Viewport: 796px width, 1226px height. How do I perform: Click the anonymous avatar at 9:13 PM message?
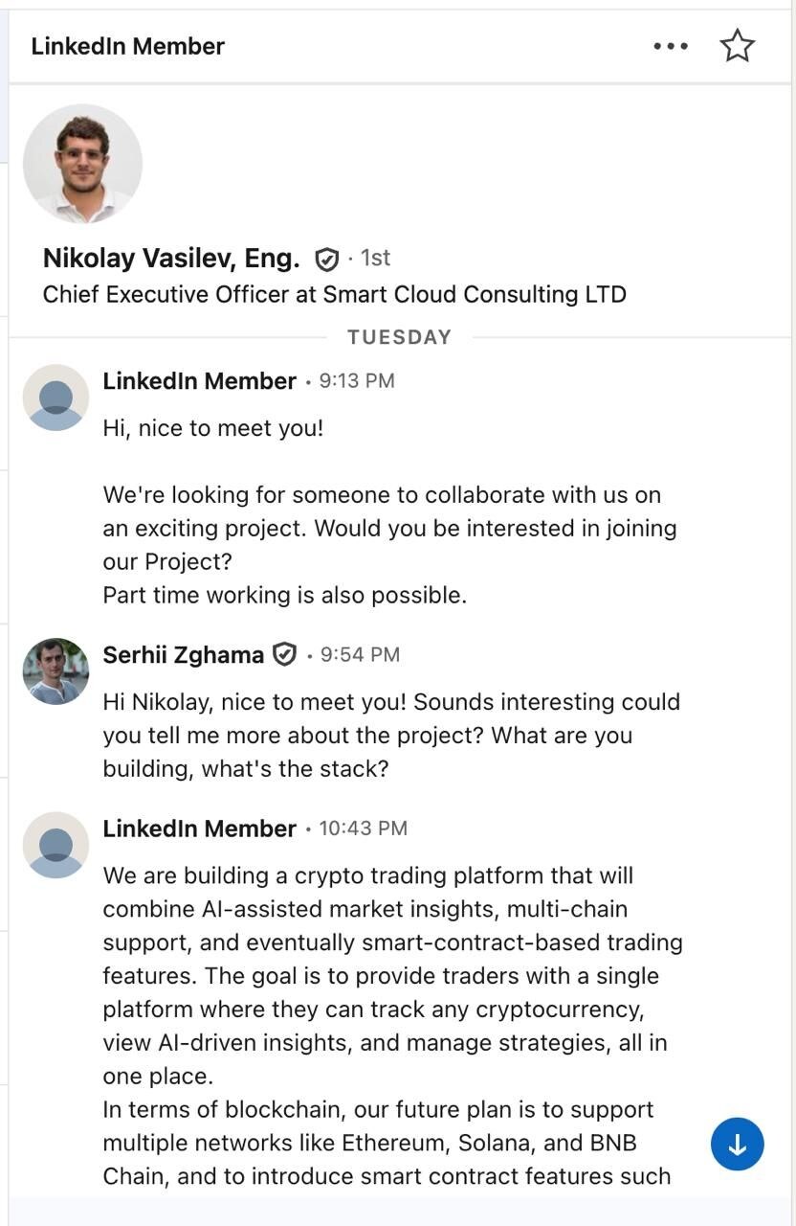tap(55, 397)
